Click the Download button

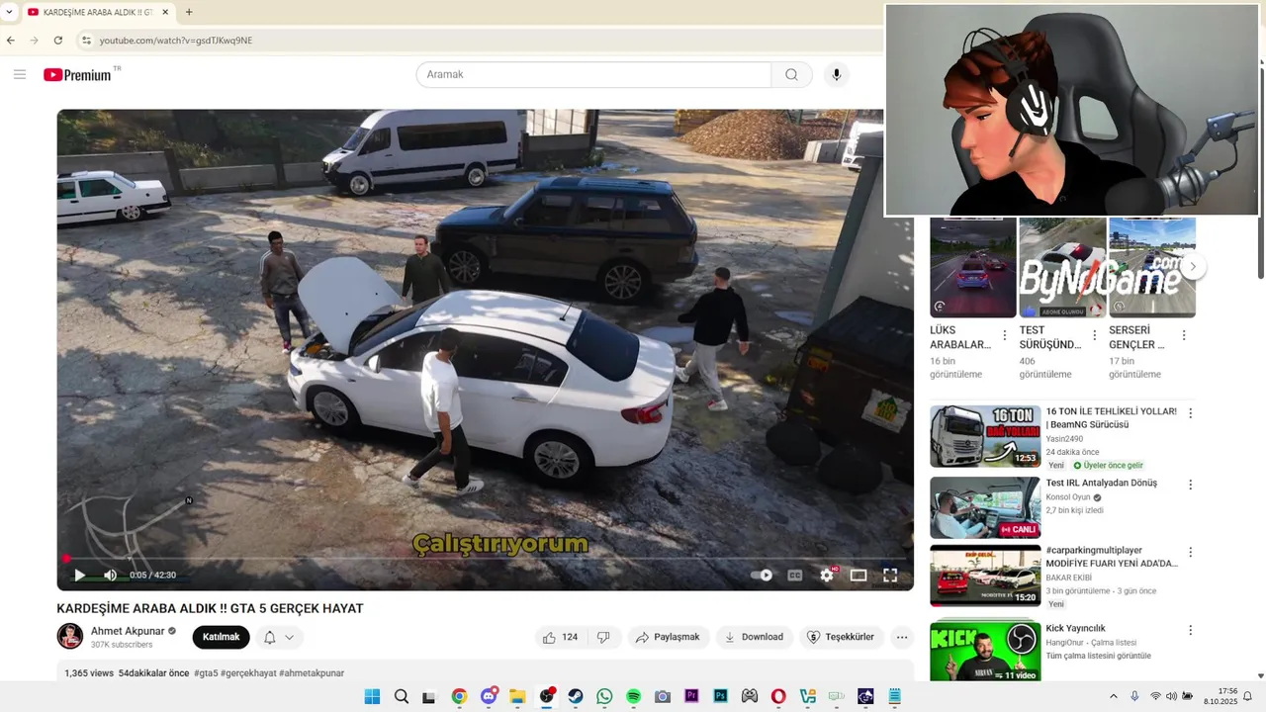[755, 637]
